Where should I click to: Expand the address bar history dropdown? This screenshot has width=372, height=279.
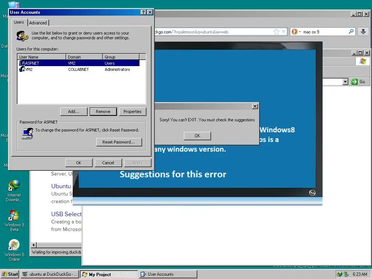(283, 32)
